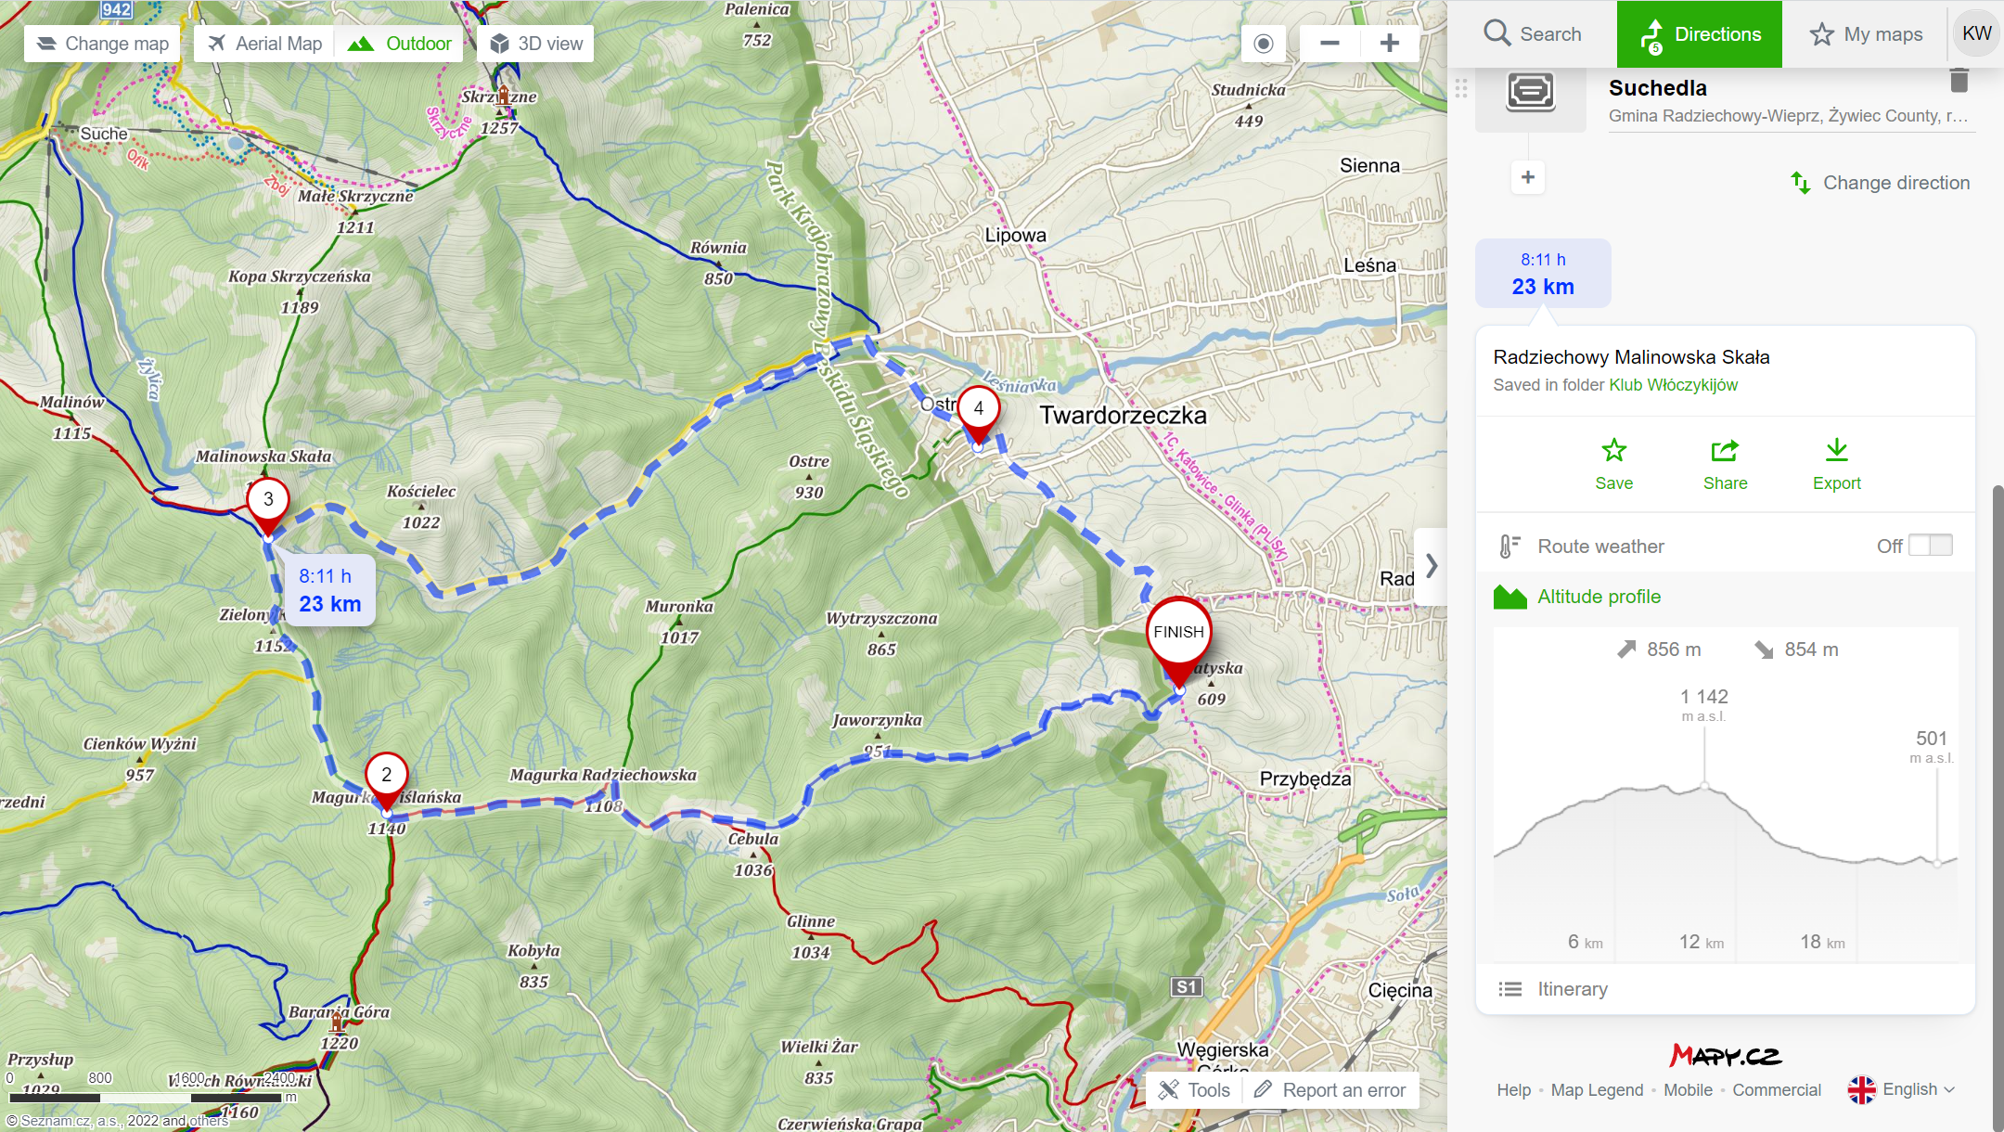Click the Muronka peak label
Screen dimensions: 2004x1132
(679, 606)
